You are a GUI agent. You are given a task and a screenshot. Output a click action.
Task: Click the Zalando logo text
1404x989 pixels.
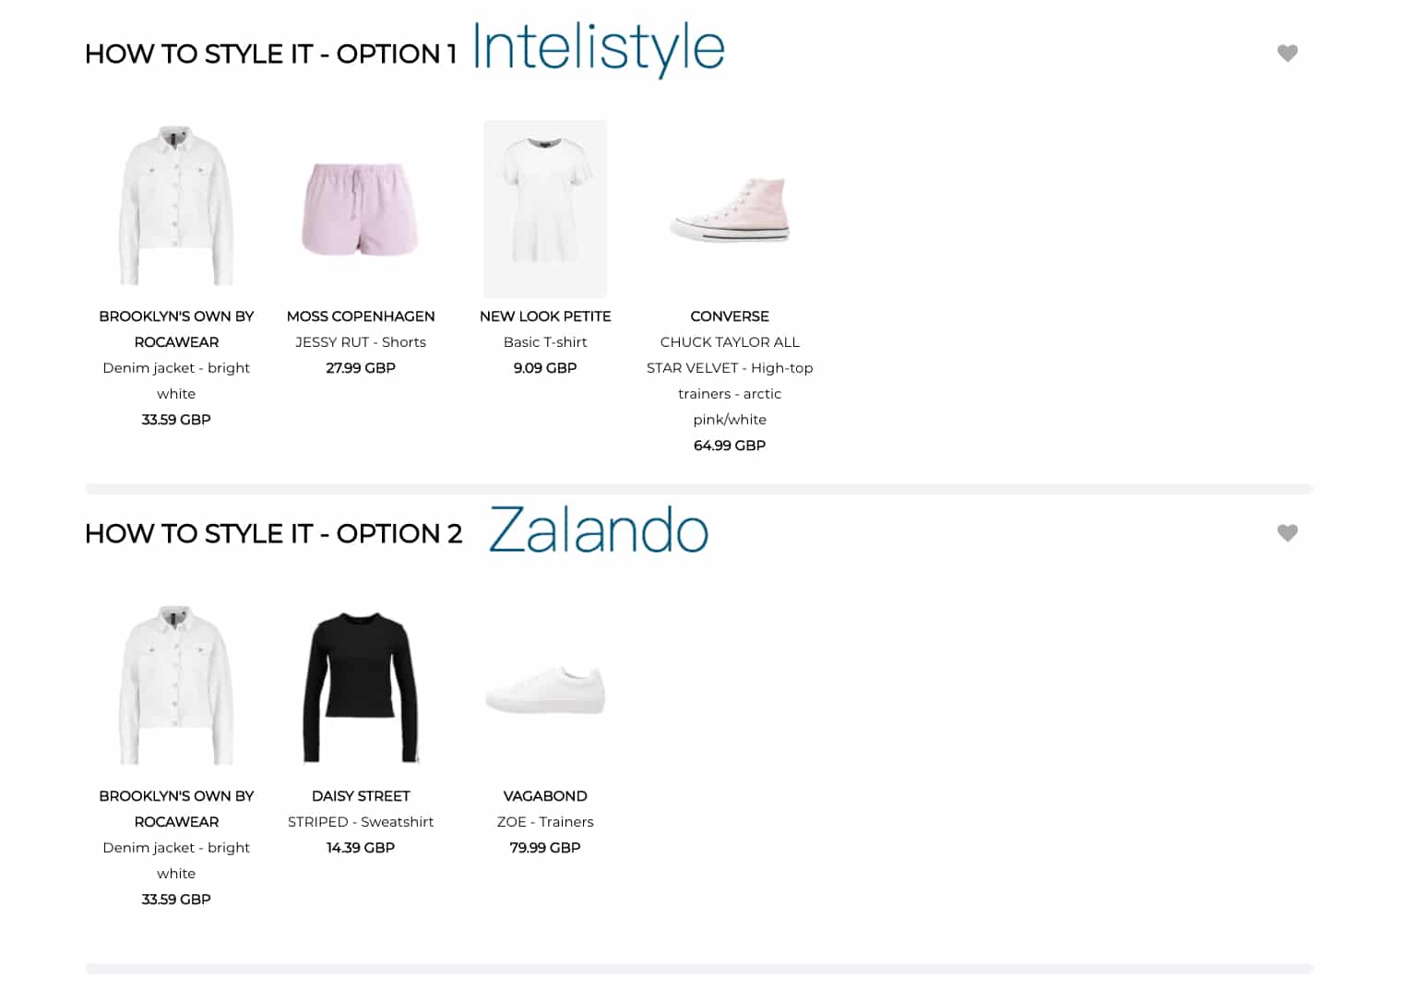pos(599,530)
